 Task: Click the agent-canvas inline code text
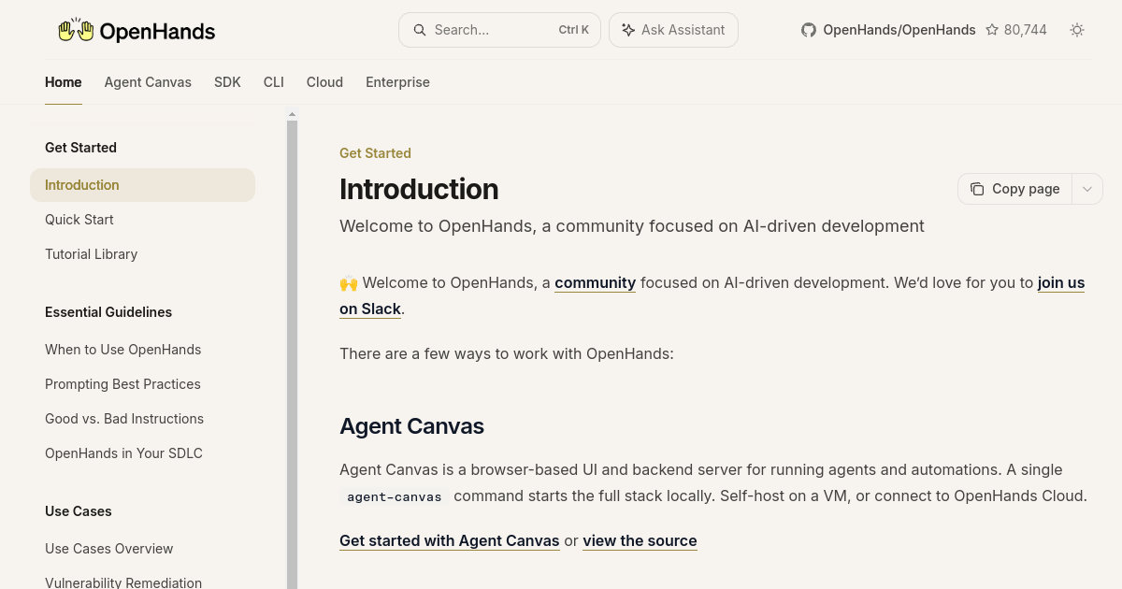(394, 496)
